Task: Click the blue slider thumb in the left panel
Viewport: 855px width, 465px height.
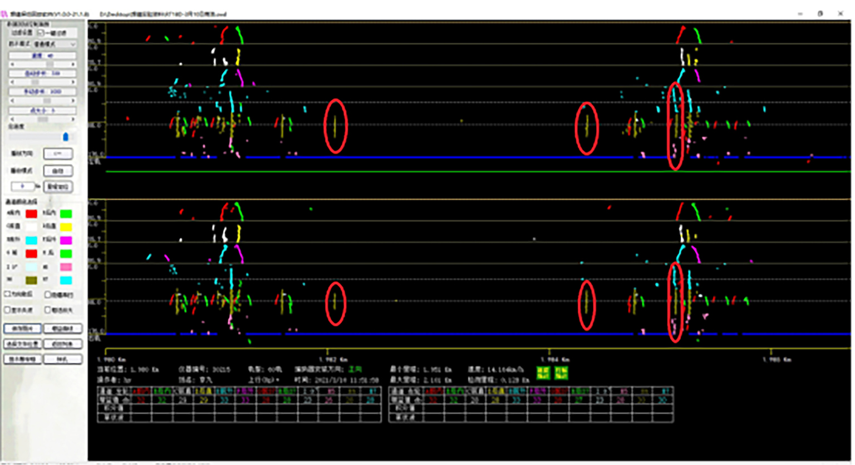Action: [66, 137]
